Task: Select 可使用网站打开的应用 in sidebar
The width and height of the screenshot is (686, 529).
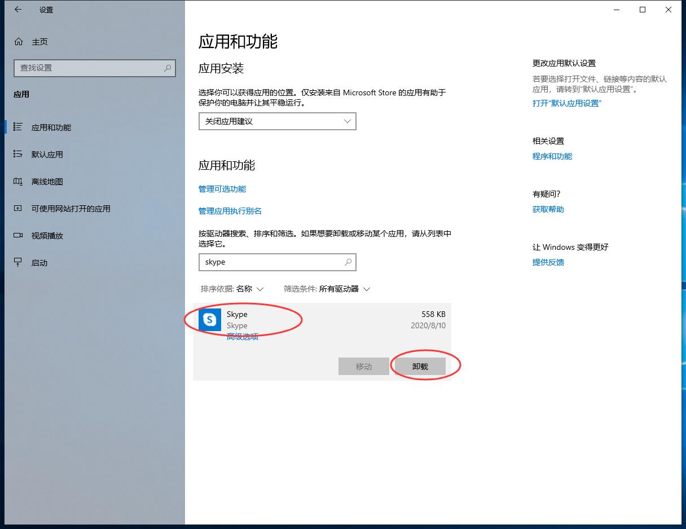Action: point(71,209)
